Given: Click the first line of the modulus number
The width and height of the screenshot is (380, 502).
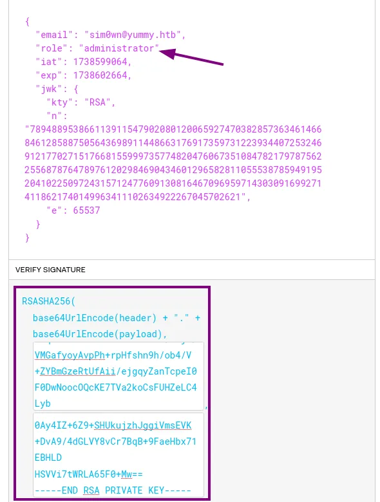Looking at the screenshot, I should pos(173,129).
